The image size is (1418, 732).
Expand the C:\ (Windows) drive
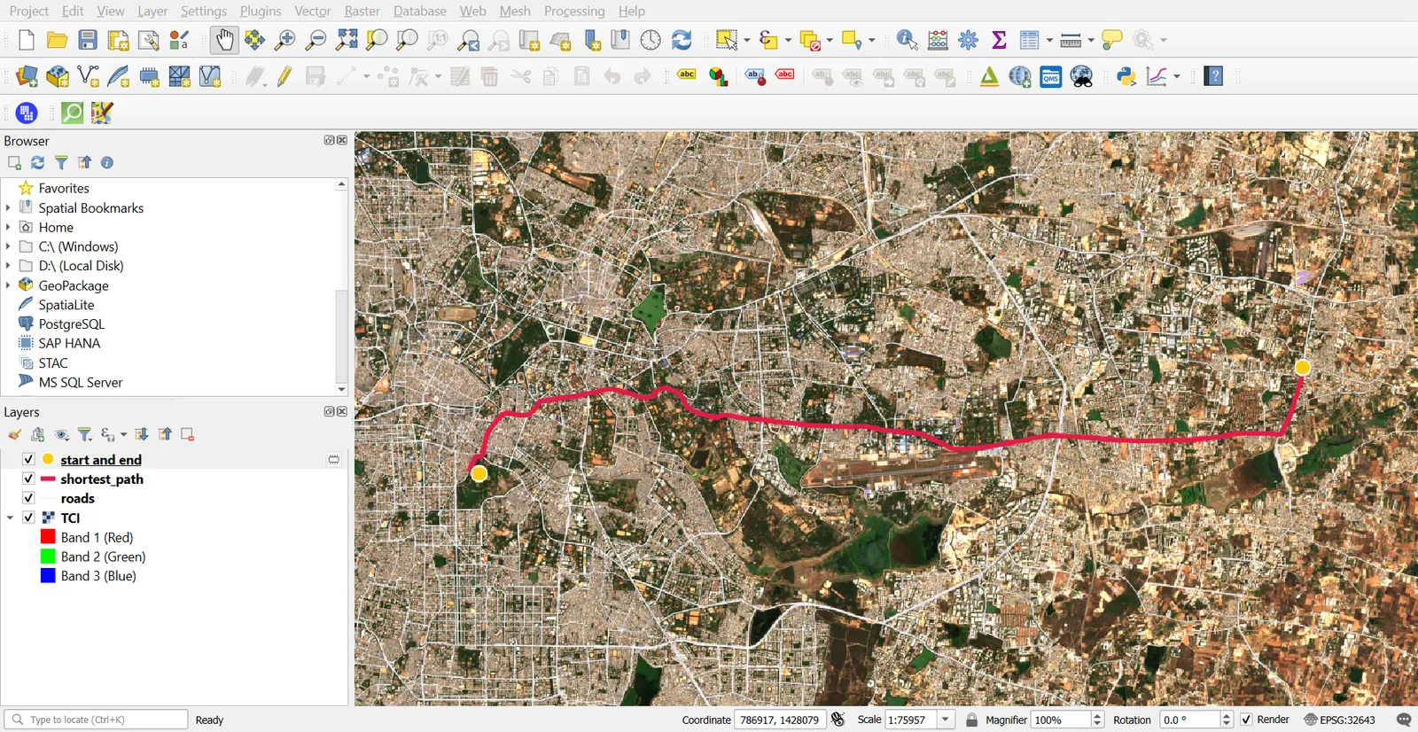[8, 246]
